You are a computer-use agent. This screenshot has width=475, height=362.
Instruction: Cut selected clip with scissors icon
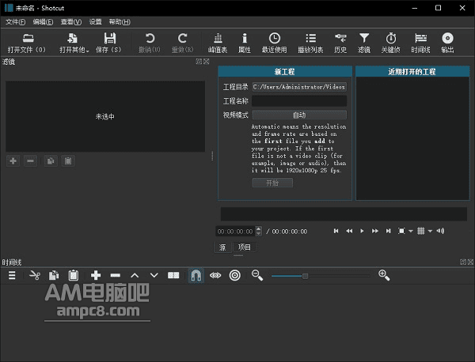[x=35, y=275]
